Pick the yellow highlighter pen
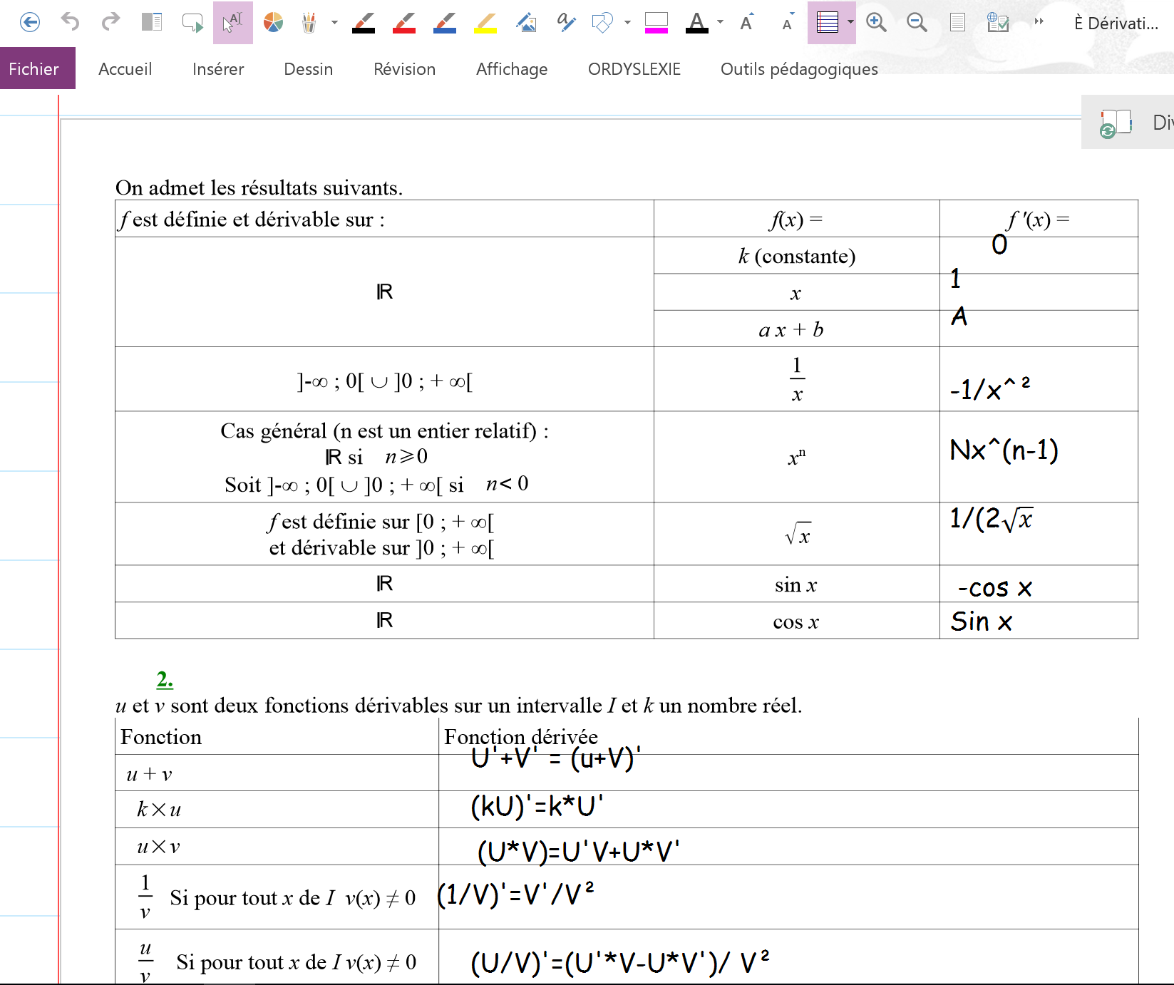 (x=485, y=23)
